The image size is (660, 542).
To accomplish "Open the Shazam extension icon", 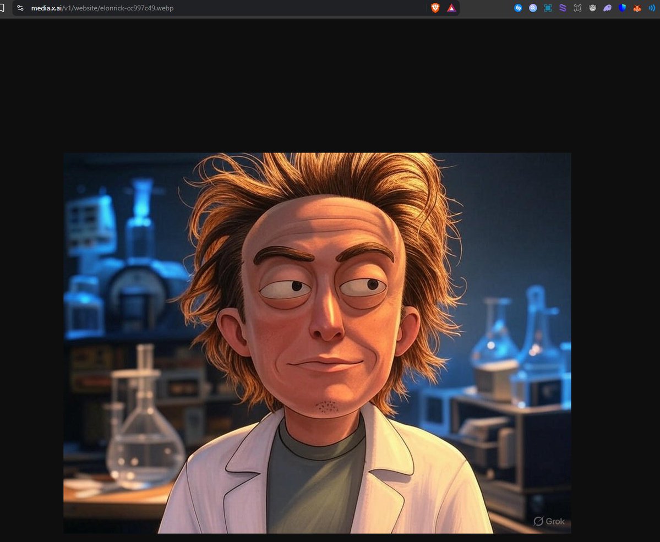I will click(518, 8).
